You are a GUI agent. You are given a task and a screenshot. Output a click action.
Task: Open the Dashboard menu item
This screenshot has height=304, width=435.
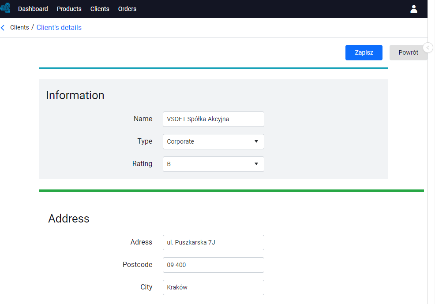pos(33,9)
